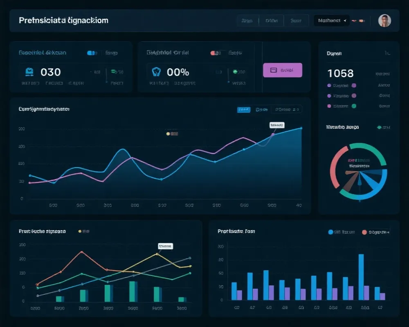Toggle the blue switch in first stat card
The image size is (409, 327).
click(92, 53)
